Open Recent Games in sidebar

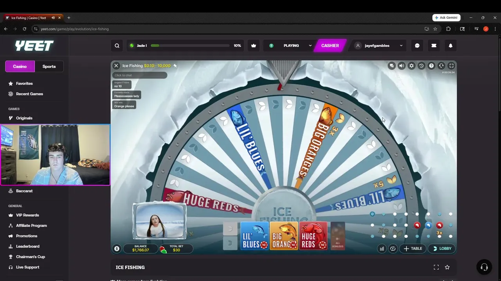(x=29, y=94)
